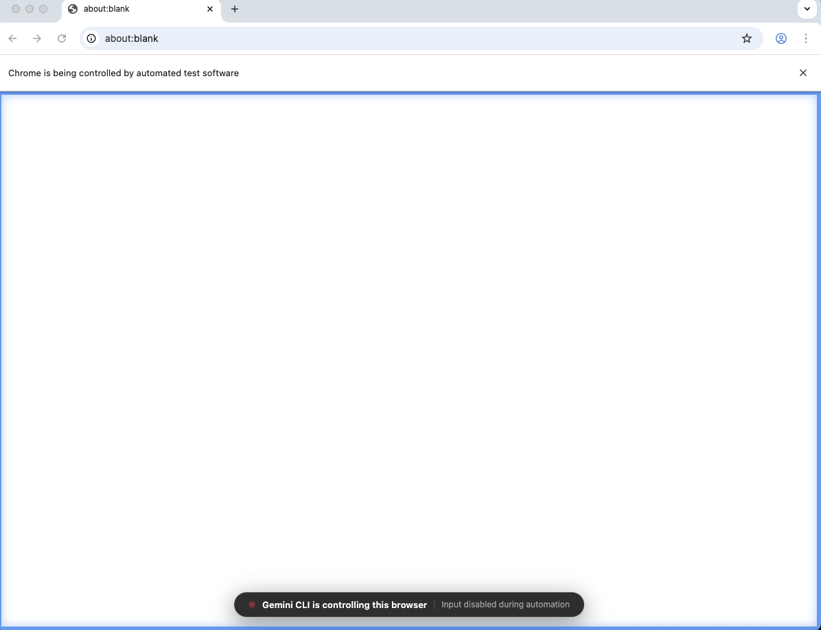Expand the tab search chevron
The height and width of the screenshot is (630, 821).
(807, 9)
